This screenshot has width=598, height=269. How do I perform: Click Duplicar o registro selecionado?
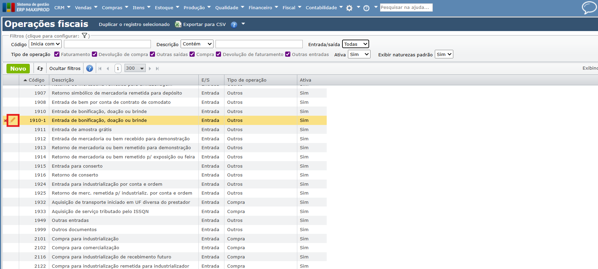(x=134, y=24)
